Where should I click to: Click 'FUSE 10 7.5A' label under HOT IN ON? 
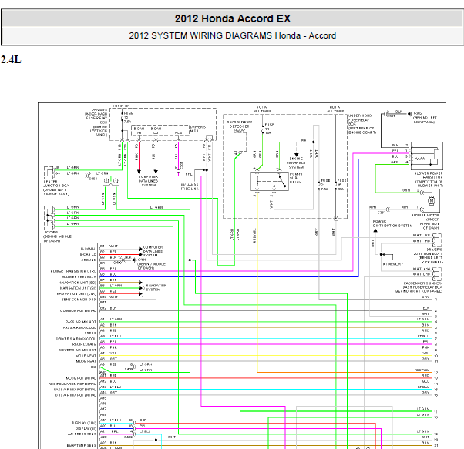pos(128,117)
